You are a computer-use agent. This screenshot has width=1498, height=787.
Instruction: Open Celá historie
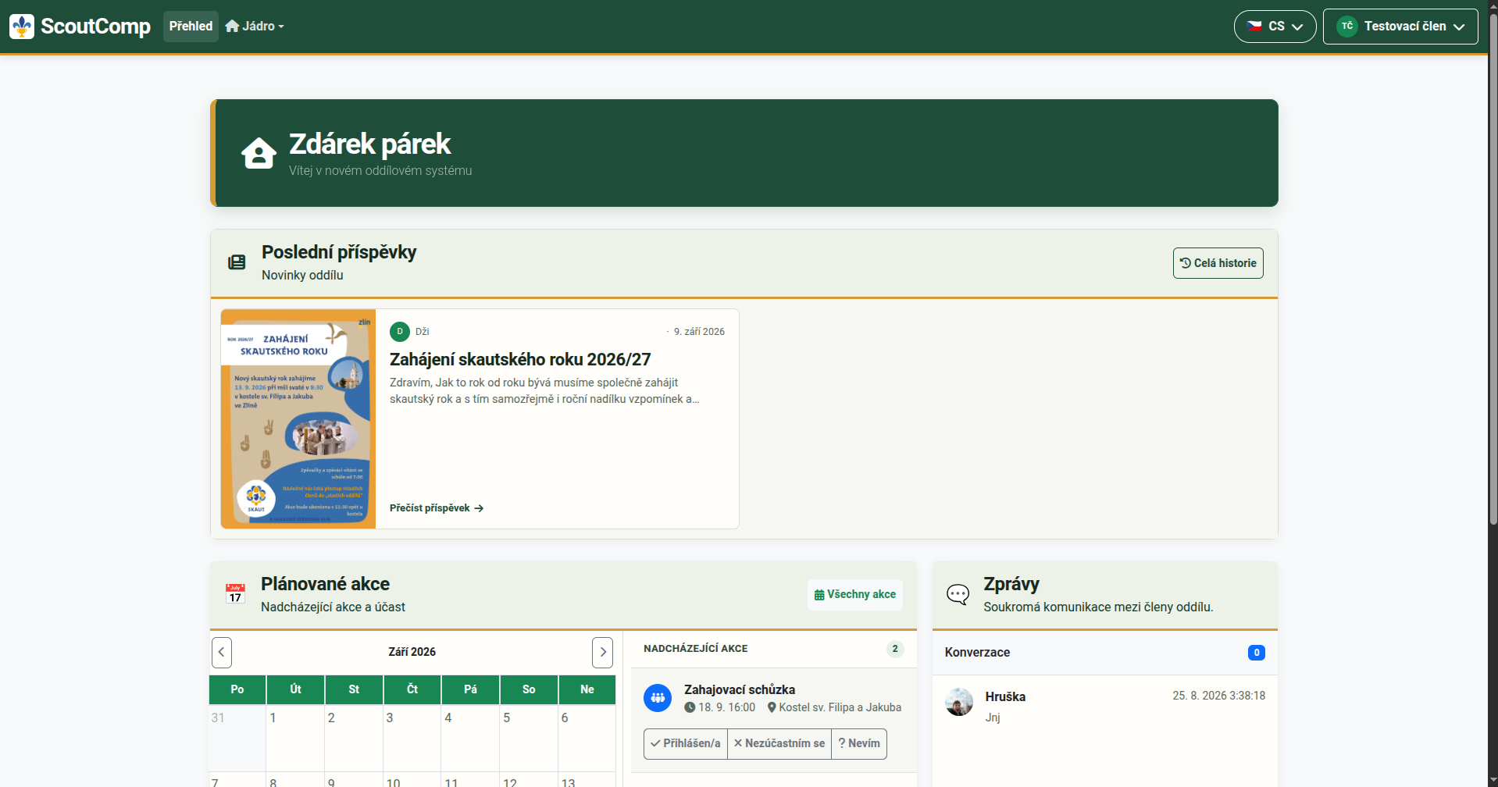point(1218,263)
